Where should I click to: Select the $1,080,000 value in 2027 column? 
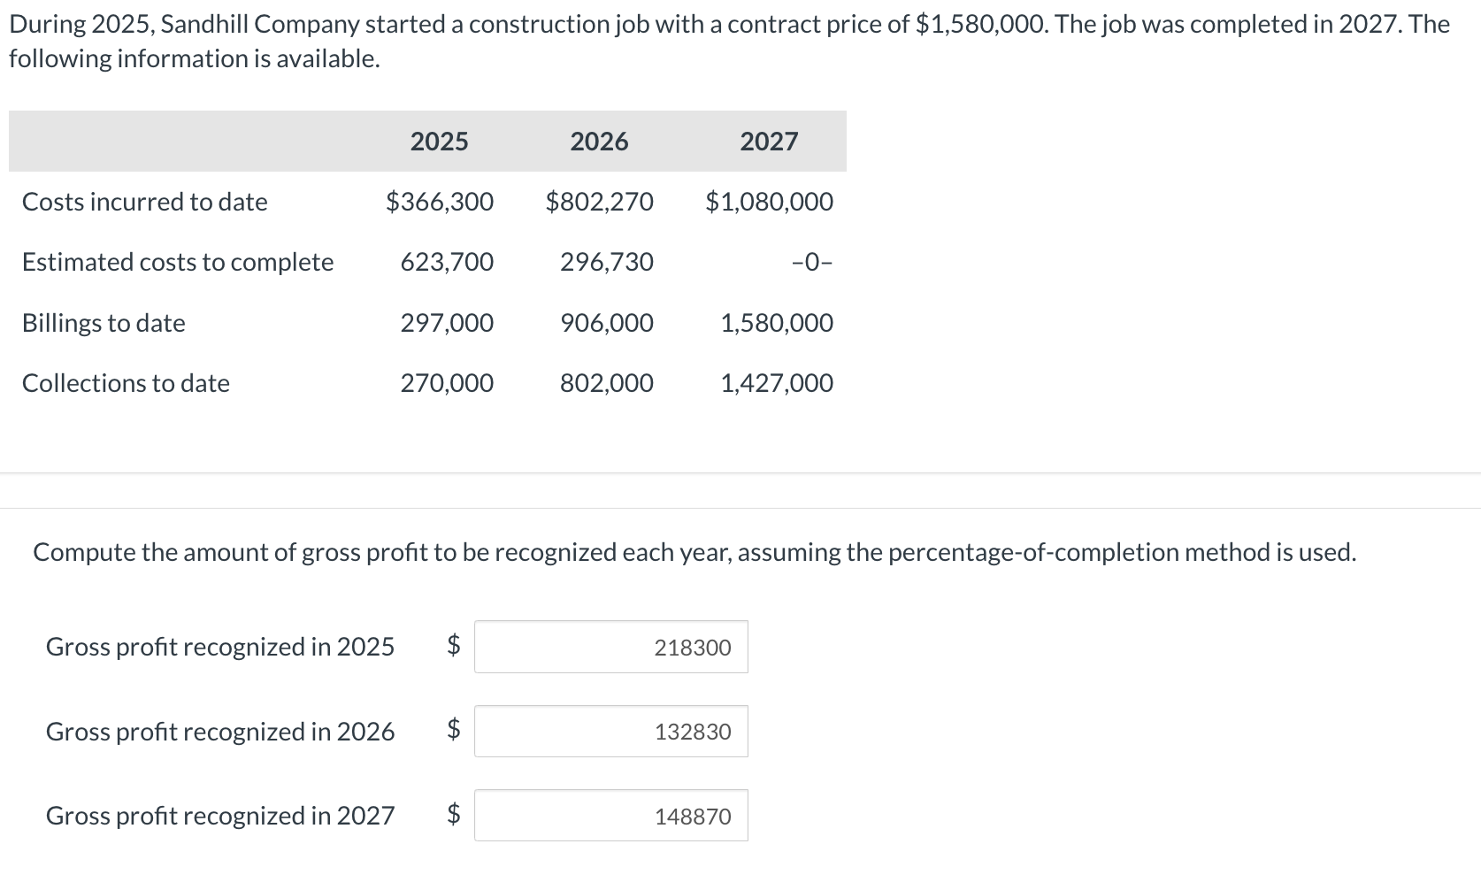(768, 201)
